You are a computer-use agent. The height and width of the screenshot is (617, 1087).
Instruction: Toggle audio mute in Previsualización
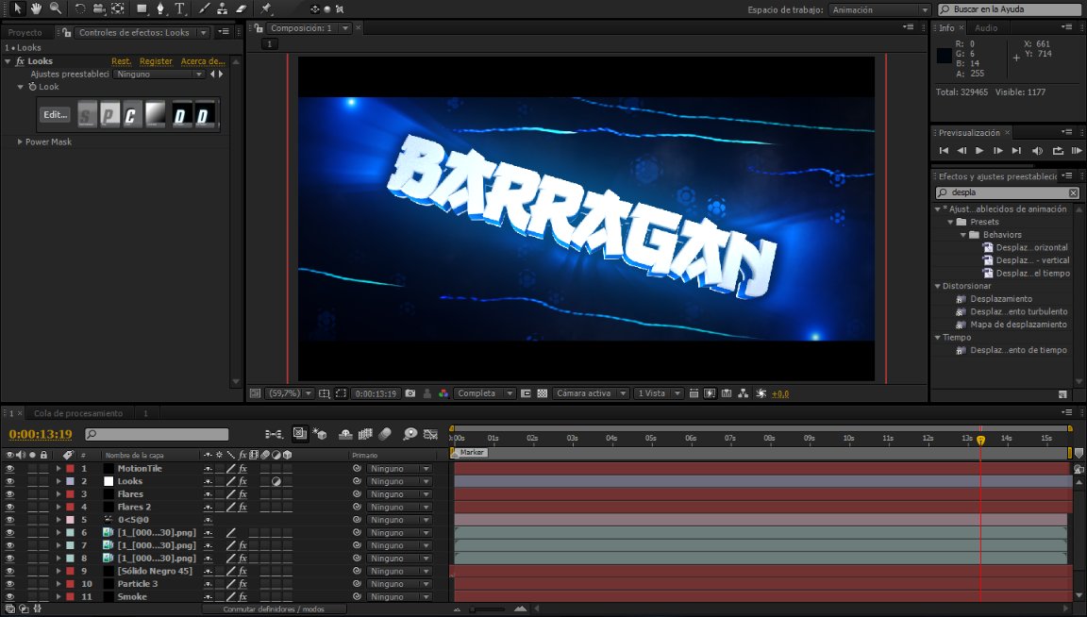[1037, 150]
